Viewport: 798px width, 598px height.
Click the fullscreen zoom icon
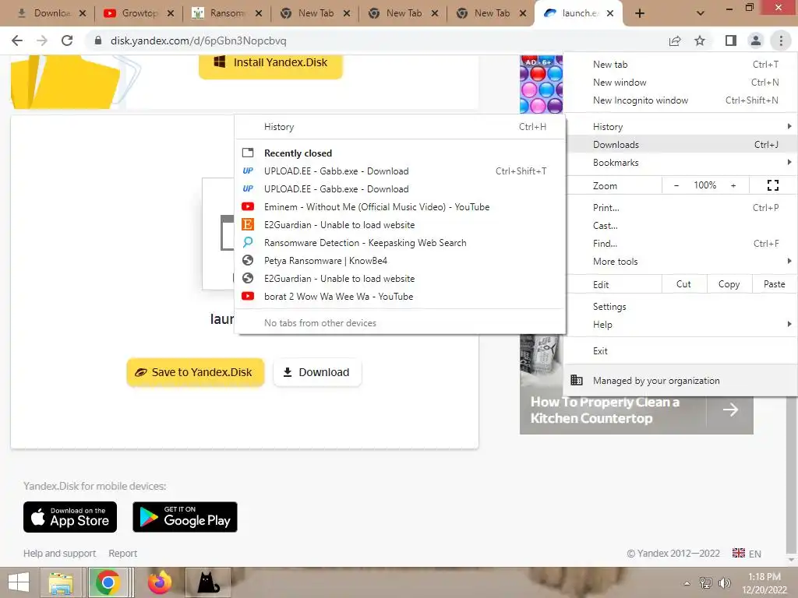click(772, 185)
